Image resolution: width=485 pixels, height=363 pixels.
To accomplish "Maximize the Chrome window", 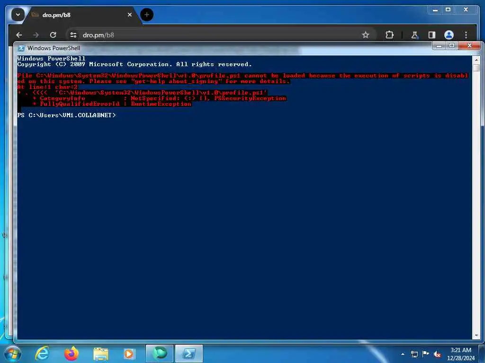I will tap(448, 10).
